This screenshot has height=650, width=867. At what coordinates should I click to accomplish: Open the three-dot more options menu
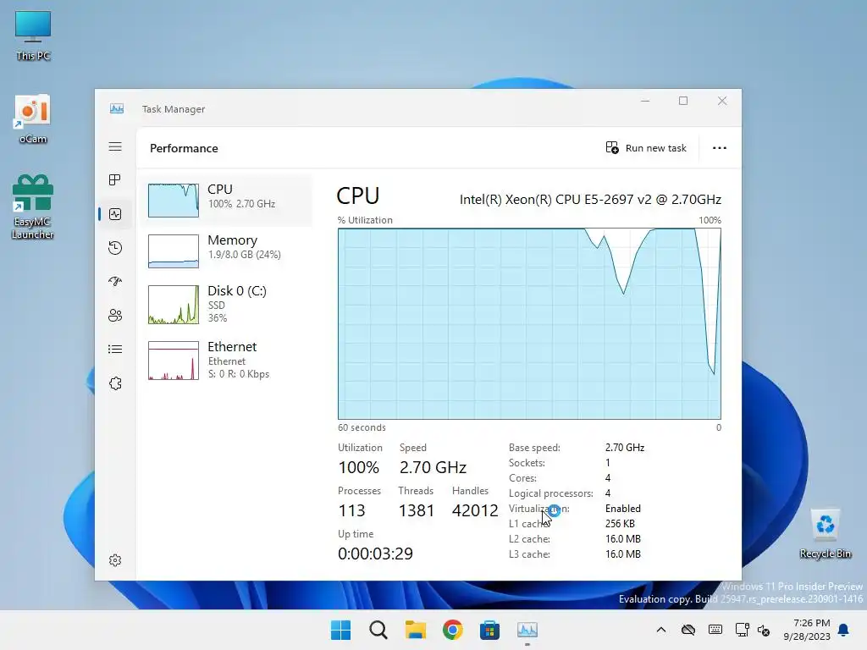pyautogui.click(x=720, y=148)
